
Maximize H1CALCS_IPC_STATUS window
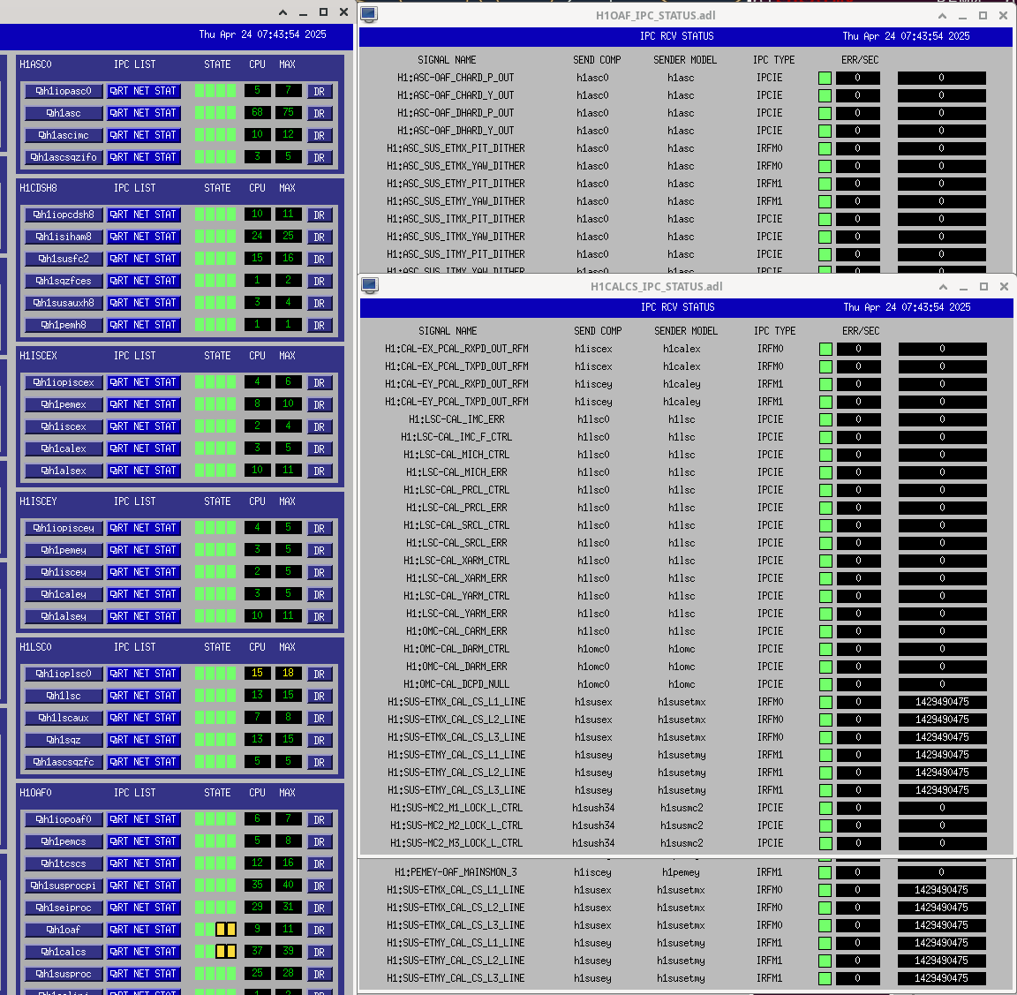click(984, 287)
